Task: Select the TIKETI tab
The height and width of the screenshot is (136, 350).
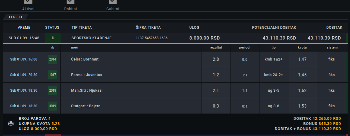Action: click(x=15, y=17)
